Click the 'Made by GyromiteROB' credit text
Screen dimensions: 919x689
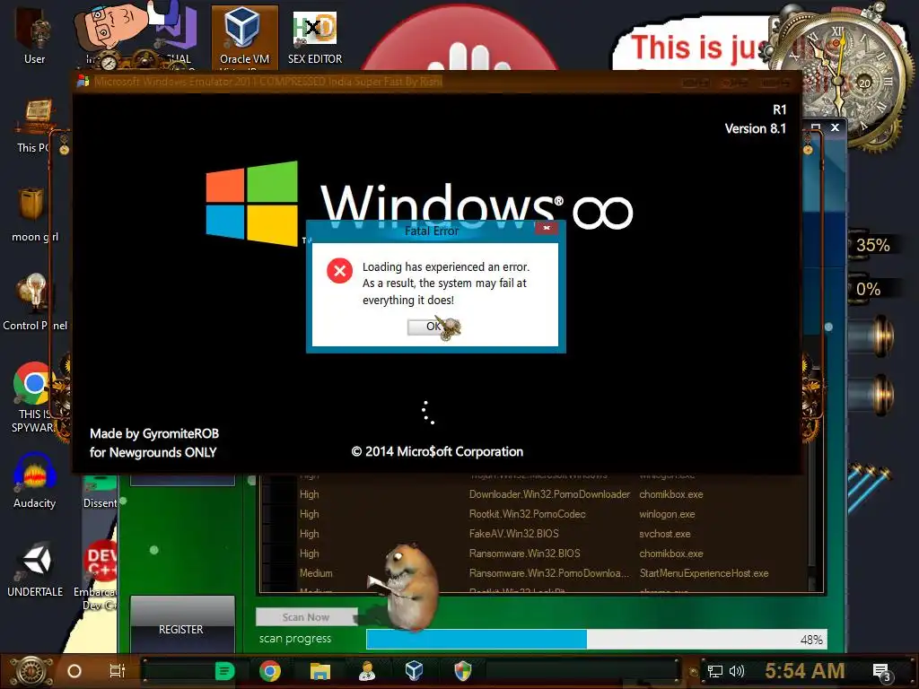[x=154, y=433]
